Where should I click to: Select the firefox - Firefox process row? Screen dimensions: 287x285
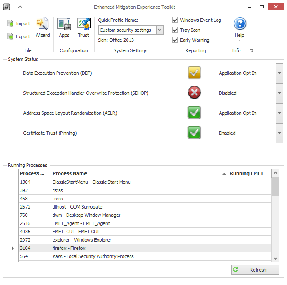coord(145,248)
